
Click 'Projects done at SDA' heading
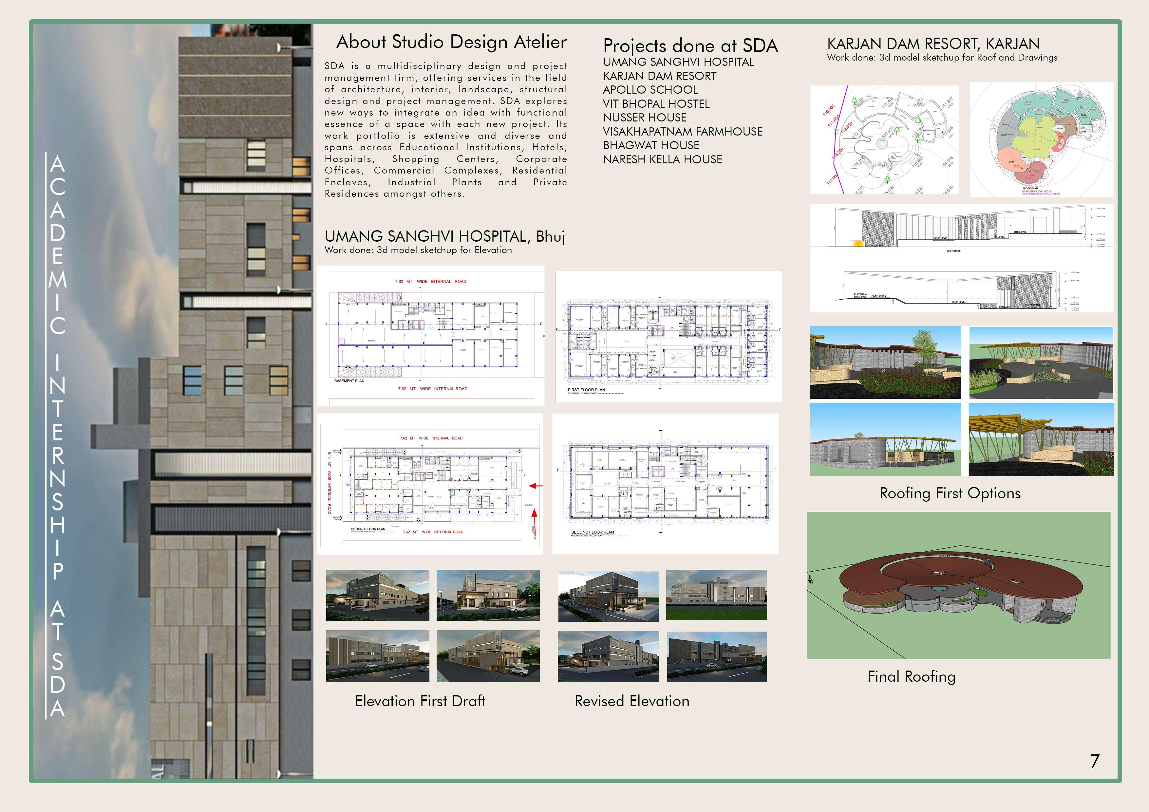click(690, 46)
